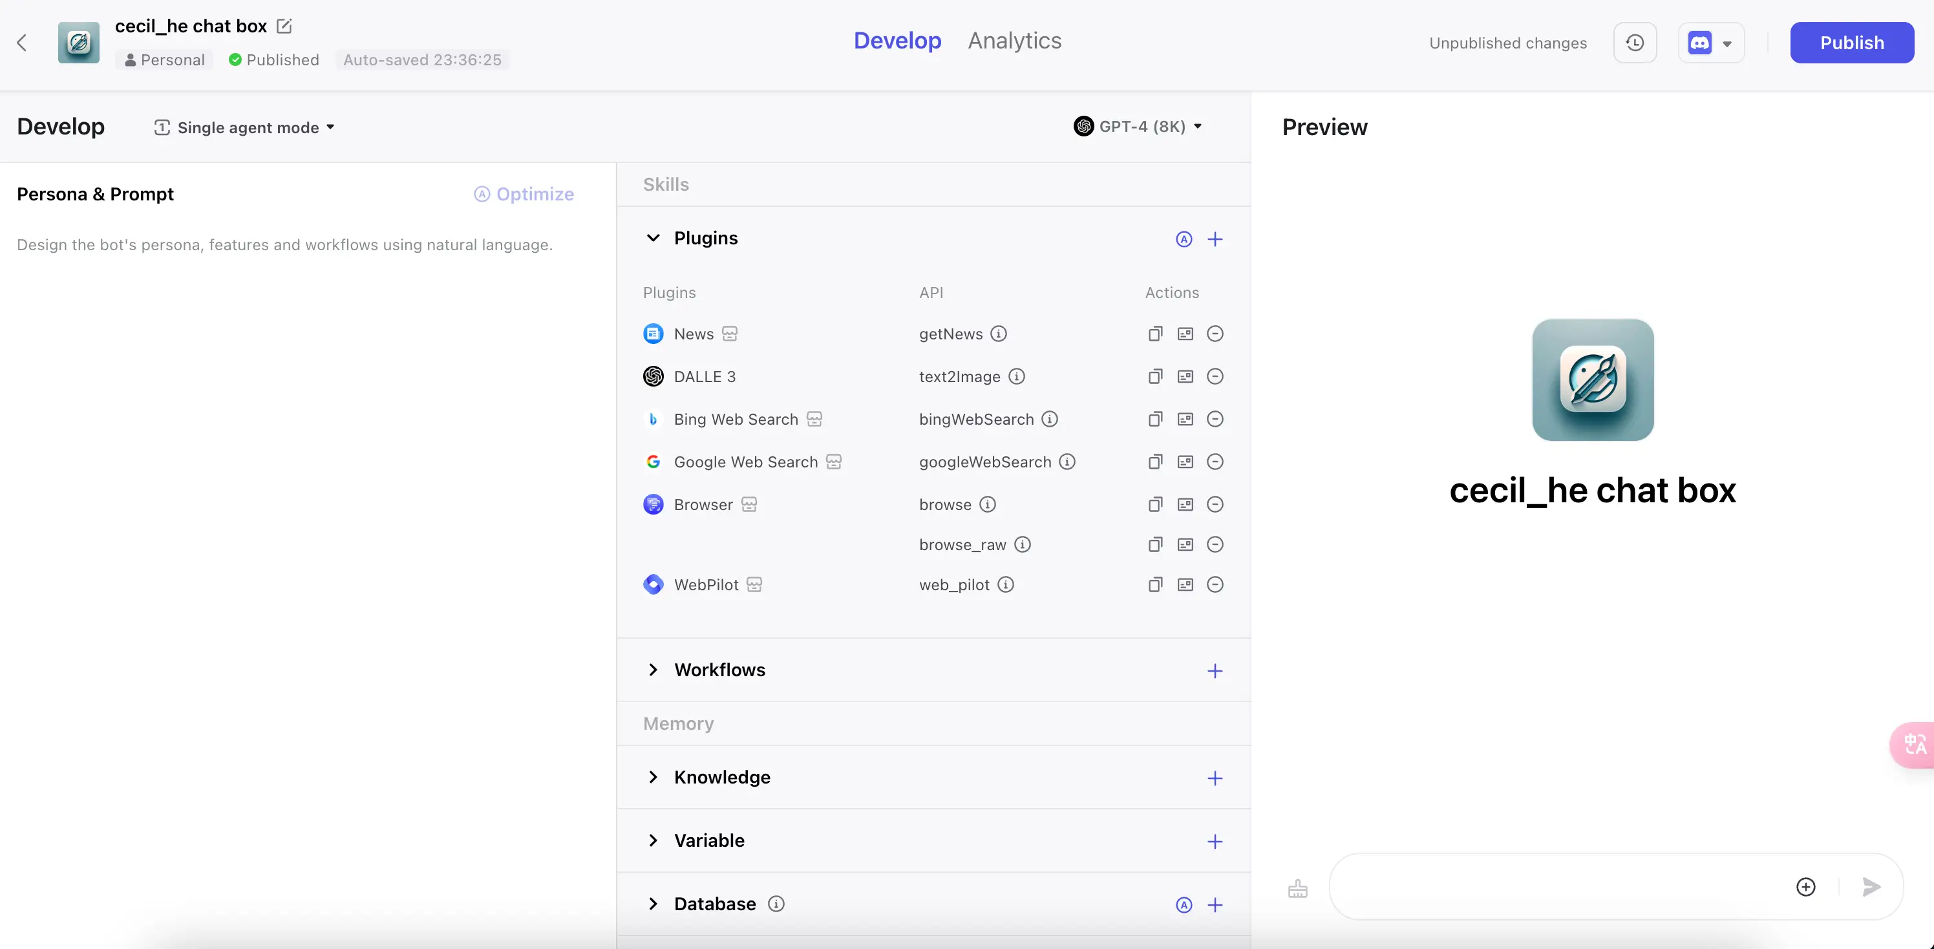Click the back arrow at top left
The image size is (1934, 949).
point(22,43)
